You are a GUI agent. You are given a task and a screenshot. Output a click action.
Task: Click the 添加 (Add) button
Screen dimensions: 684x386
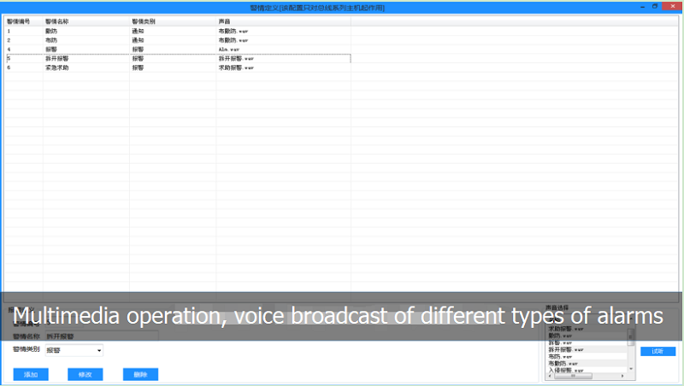[x=31, y=374]
